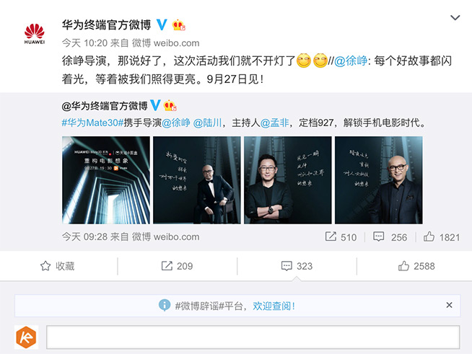Click the repost button showing 209

coord(177,266)
